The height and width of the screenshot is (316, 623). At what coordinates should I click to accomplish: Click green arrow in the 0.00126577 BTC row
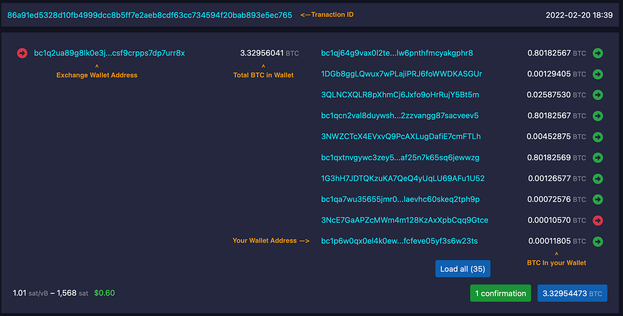pyautogui.click(x=598, y=179)
